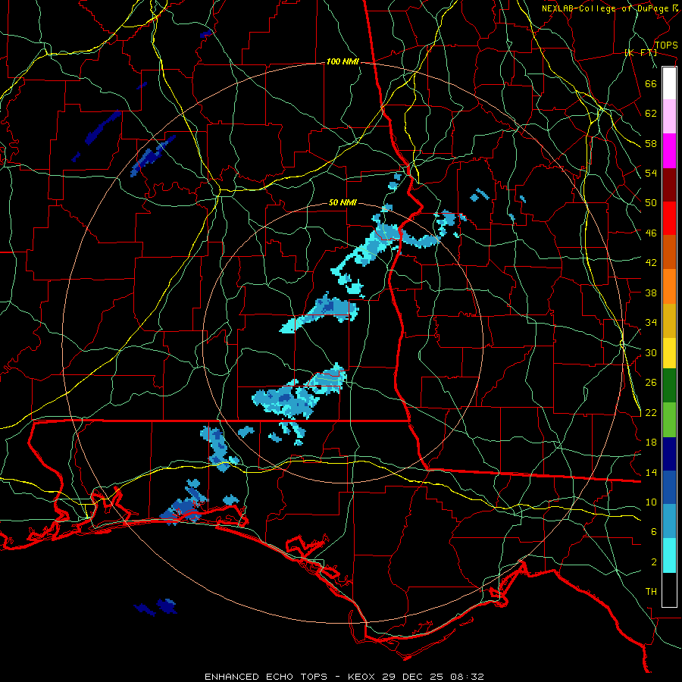682x682 pixels.
Task: Click the yellow legend swatch
Action: tap(669, 352)
